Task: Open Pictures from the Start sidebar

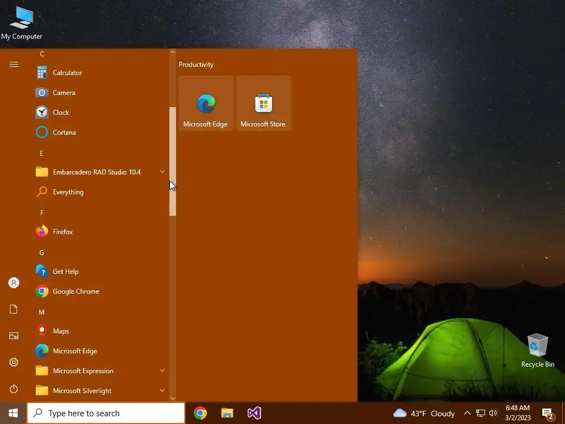Action: click(14, 336)
